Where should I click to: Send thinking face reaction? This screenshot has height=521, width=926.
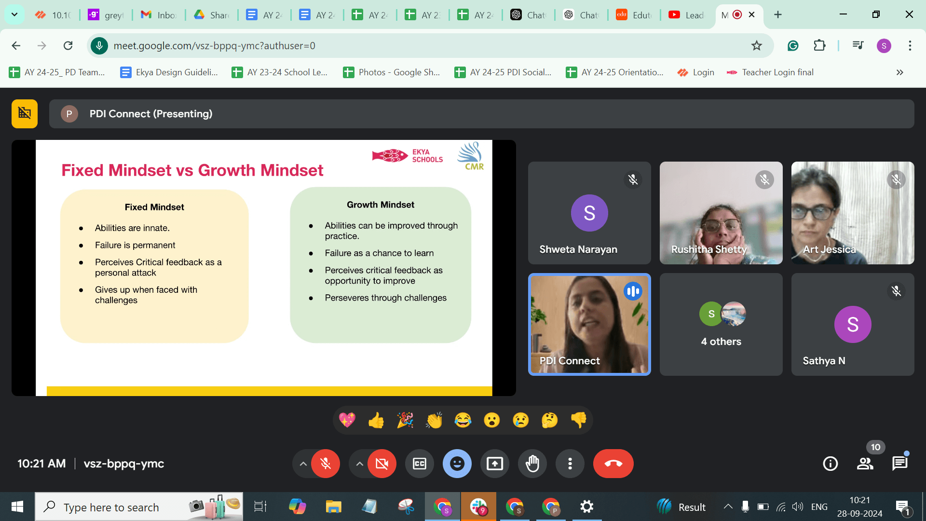click(x=550, y=420)
